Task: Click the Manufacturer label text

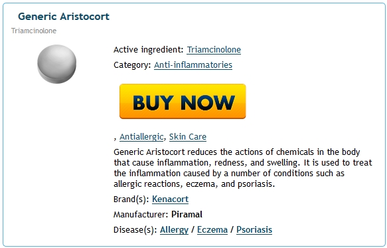Action: [x=141, y=214]
